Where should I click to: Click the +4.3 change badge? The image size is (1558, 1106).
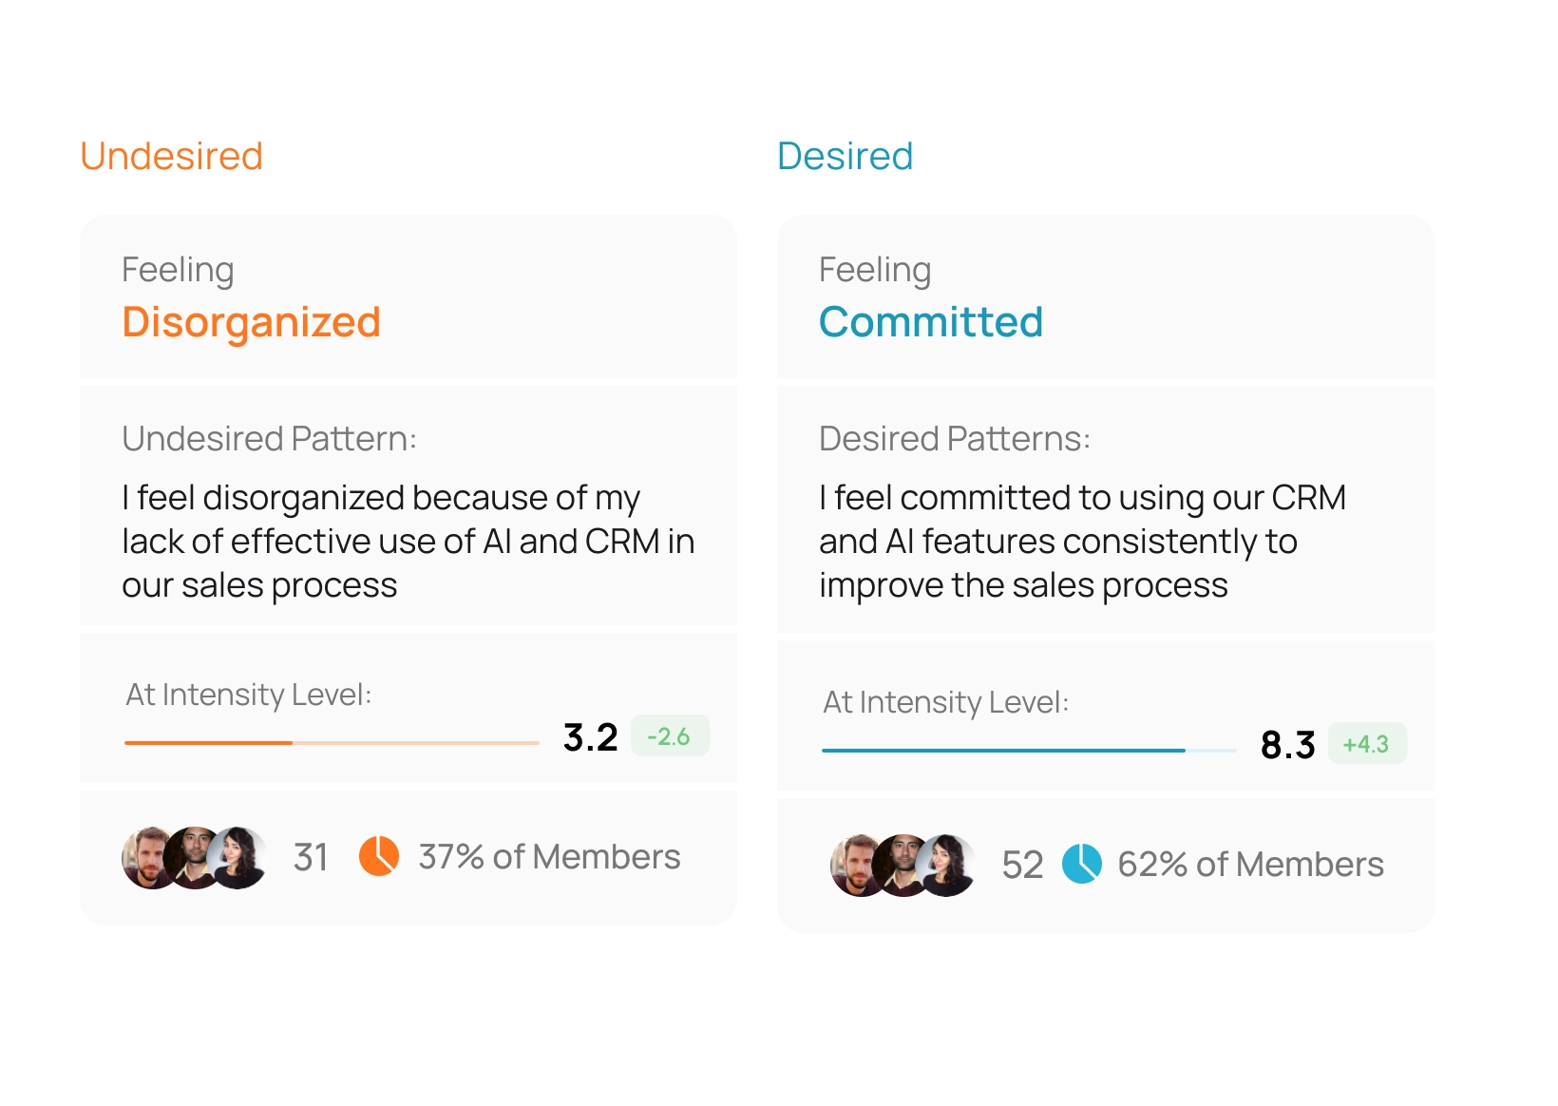tap(1366, 744)
